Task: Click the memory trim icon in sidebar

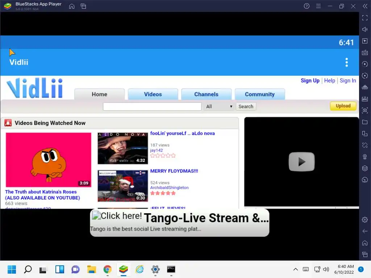Action: coord(364,87)
